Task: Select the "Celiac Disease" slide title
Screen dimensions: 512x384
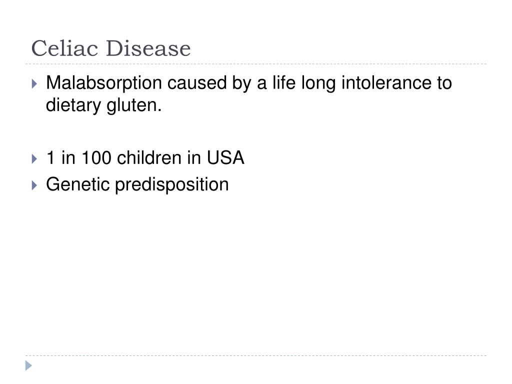Action: pyautogui.click(x=111, y=48)
